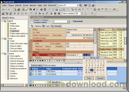Image resolution: width=129 pixels, height=92 pixels.
Task: Click the Dnes button in calendar
Action: coord(89,78)
